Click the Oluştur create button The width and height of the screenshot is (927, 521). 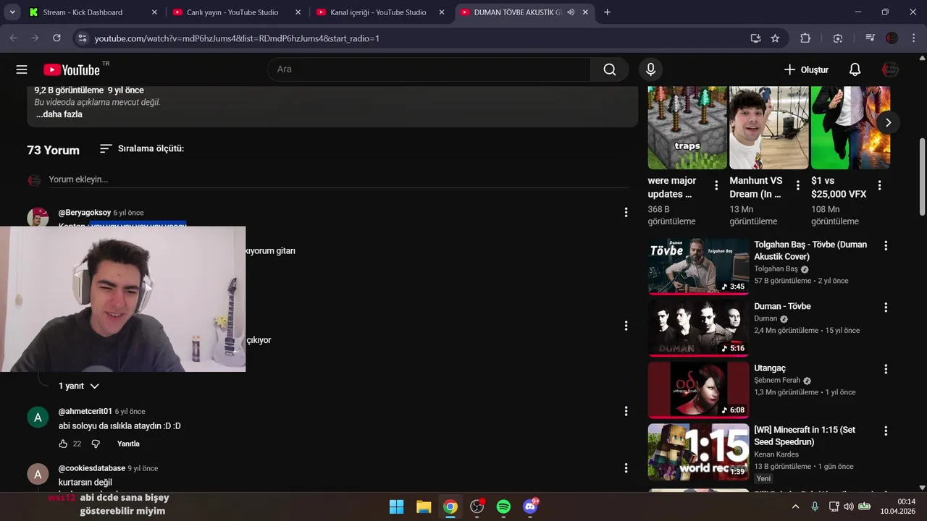click(806, 69)
